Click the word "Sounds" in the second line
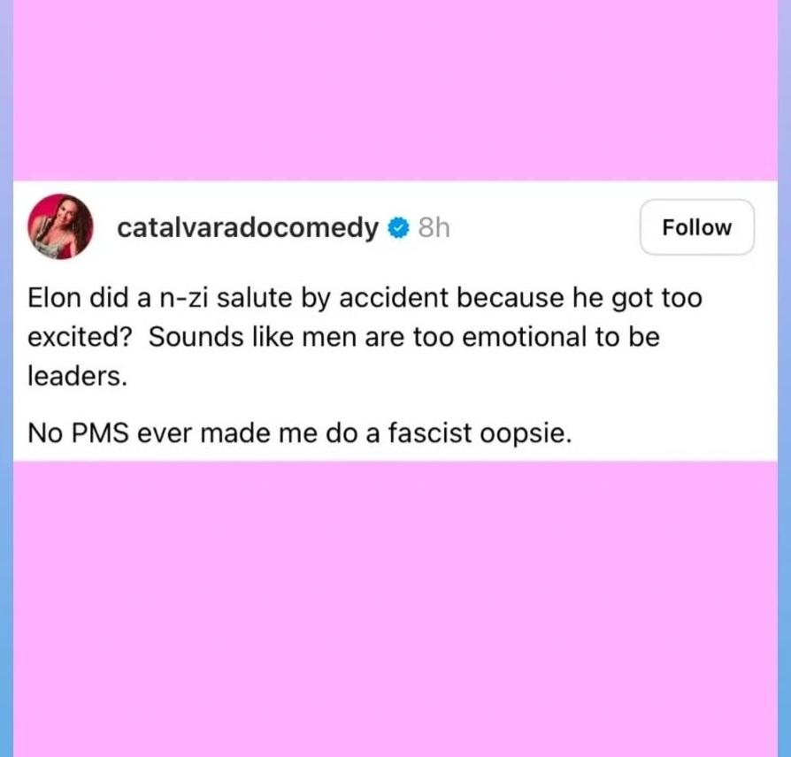Screen dimensions: 791x757 tap(196, 337)
